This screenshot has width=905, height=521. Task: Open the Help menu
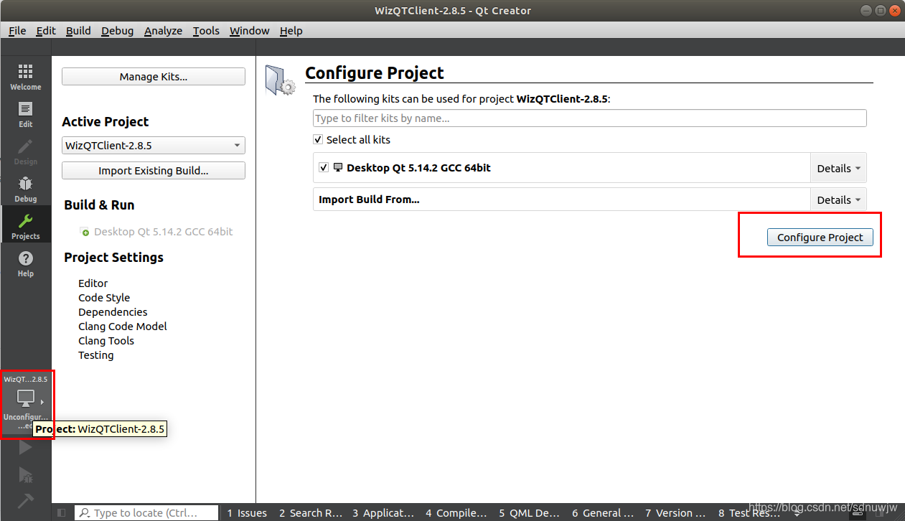click(x=291, y=31)
